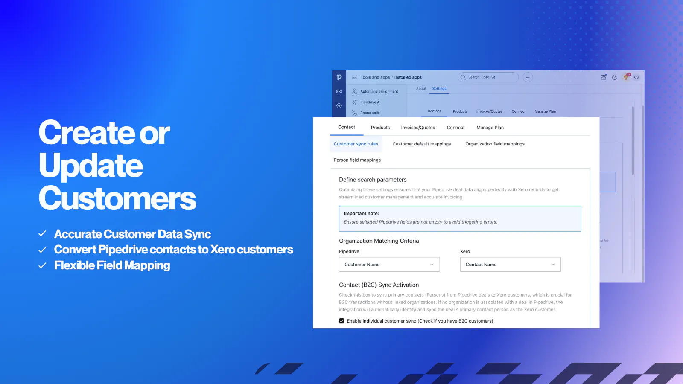Switch to the About tab
Image resolution: width=683 pixels, height=384 pixels.
pos(421,89)
